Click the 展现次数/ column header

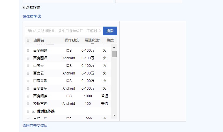coord(92,40)
